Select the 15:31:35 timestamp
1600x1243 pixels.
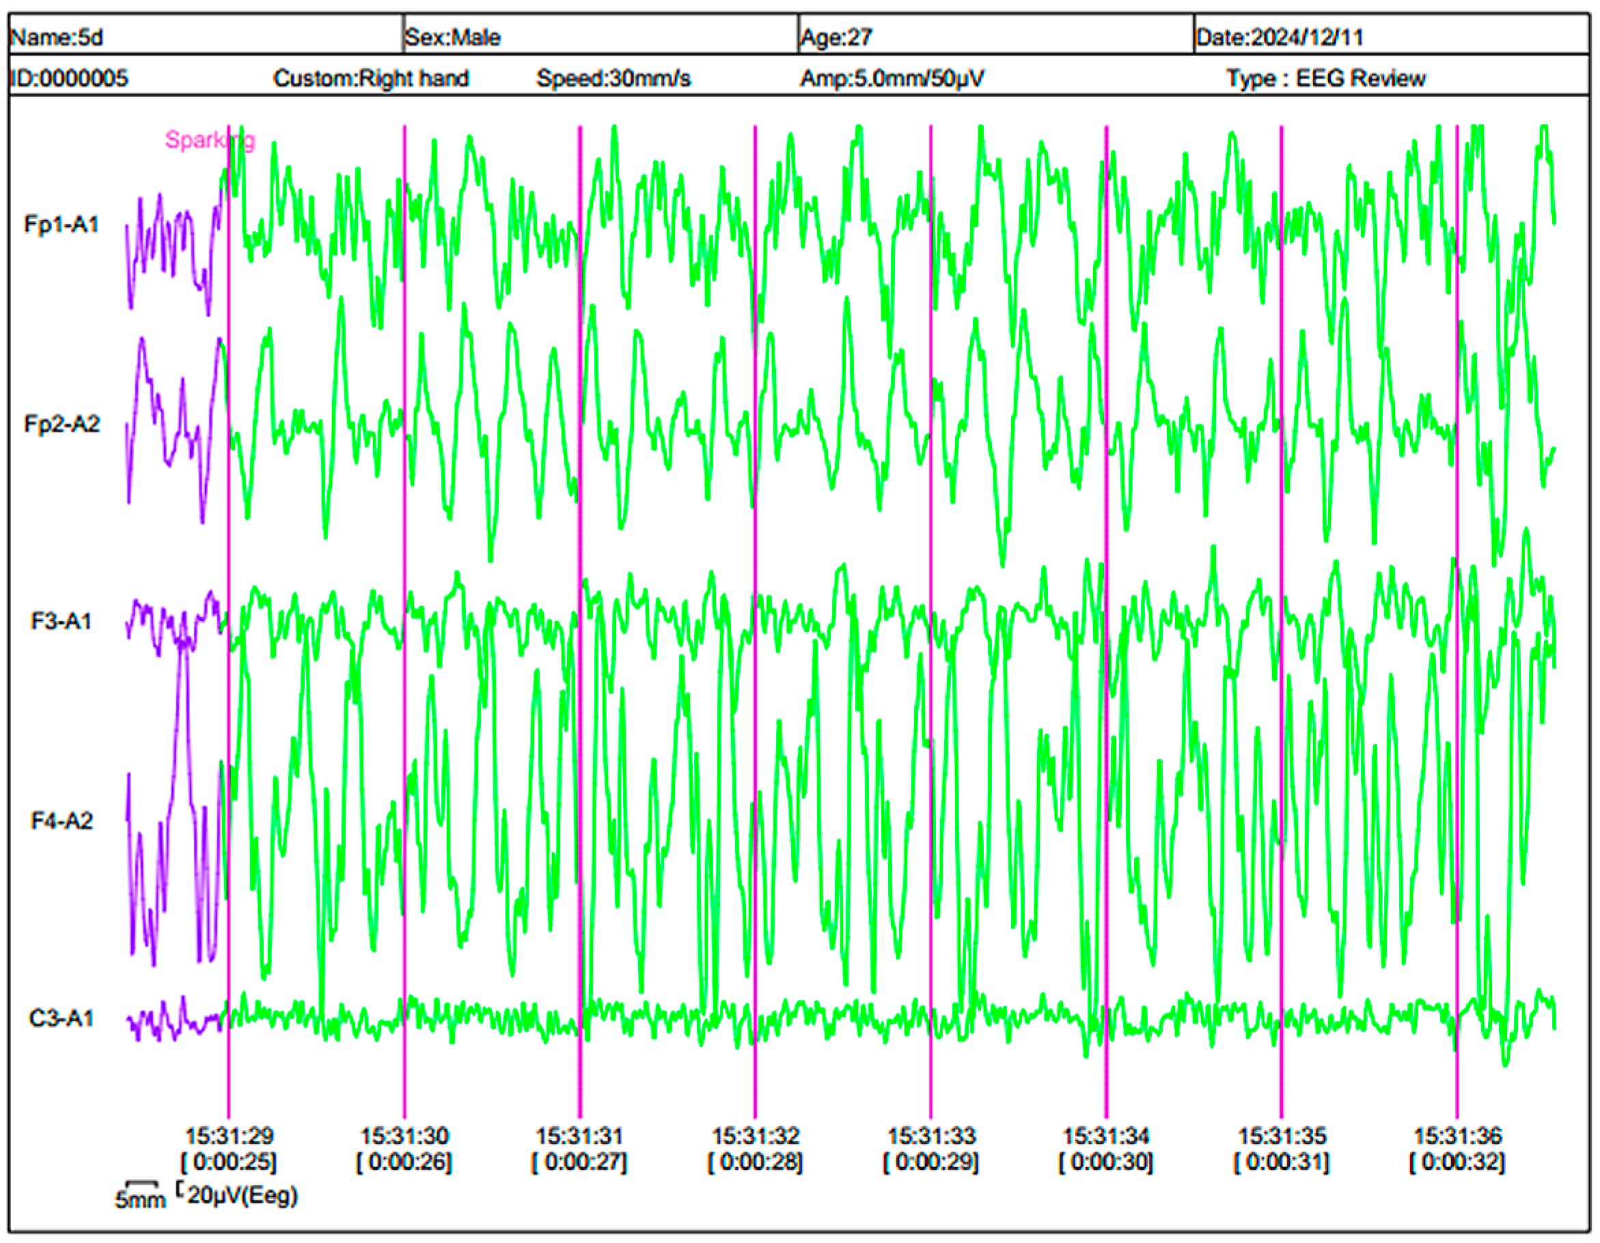pos(1282,1136)
